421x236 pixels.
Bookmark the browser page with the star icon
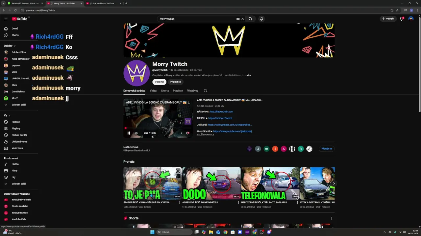(397, 10)
